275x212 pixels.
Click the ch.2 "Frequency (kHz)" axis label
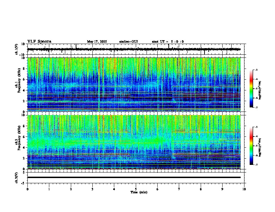[x=19, y=138]
